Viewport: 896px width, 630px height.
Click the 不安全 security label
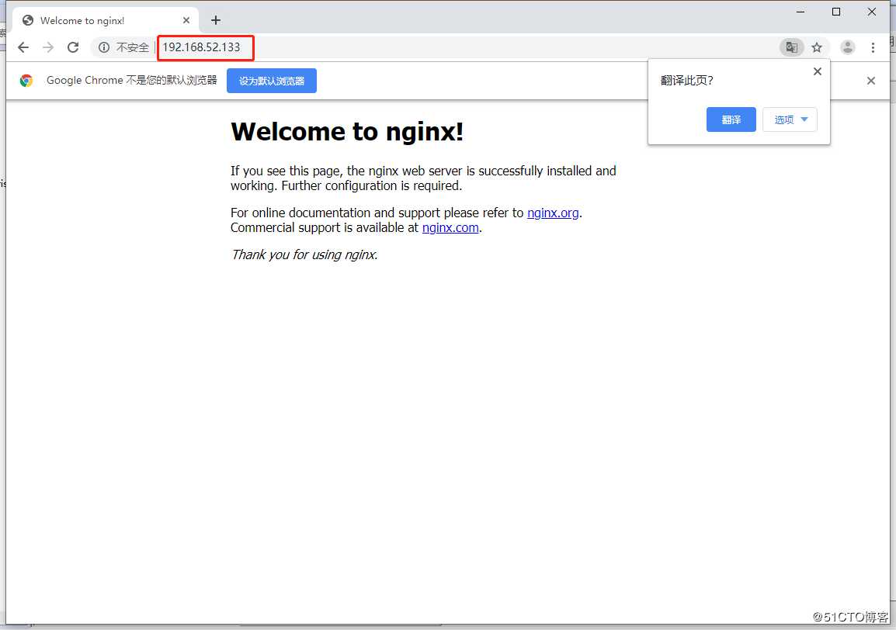[x=132, y=47]
